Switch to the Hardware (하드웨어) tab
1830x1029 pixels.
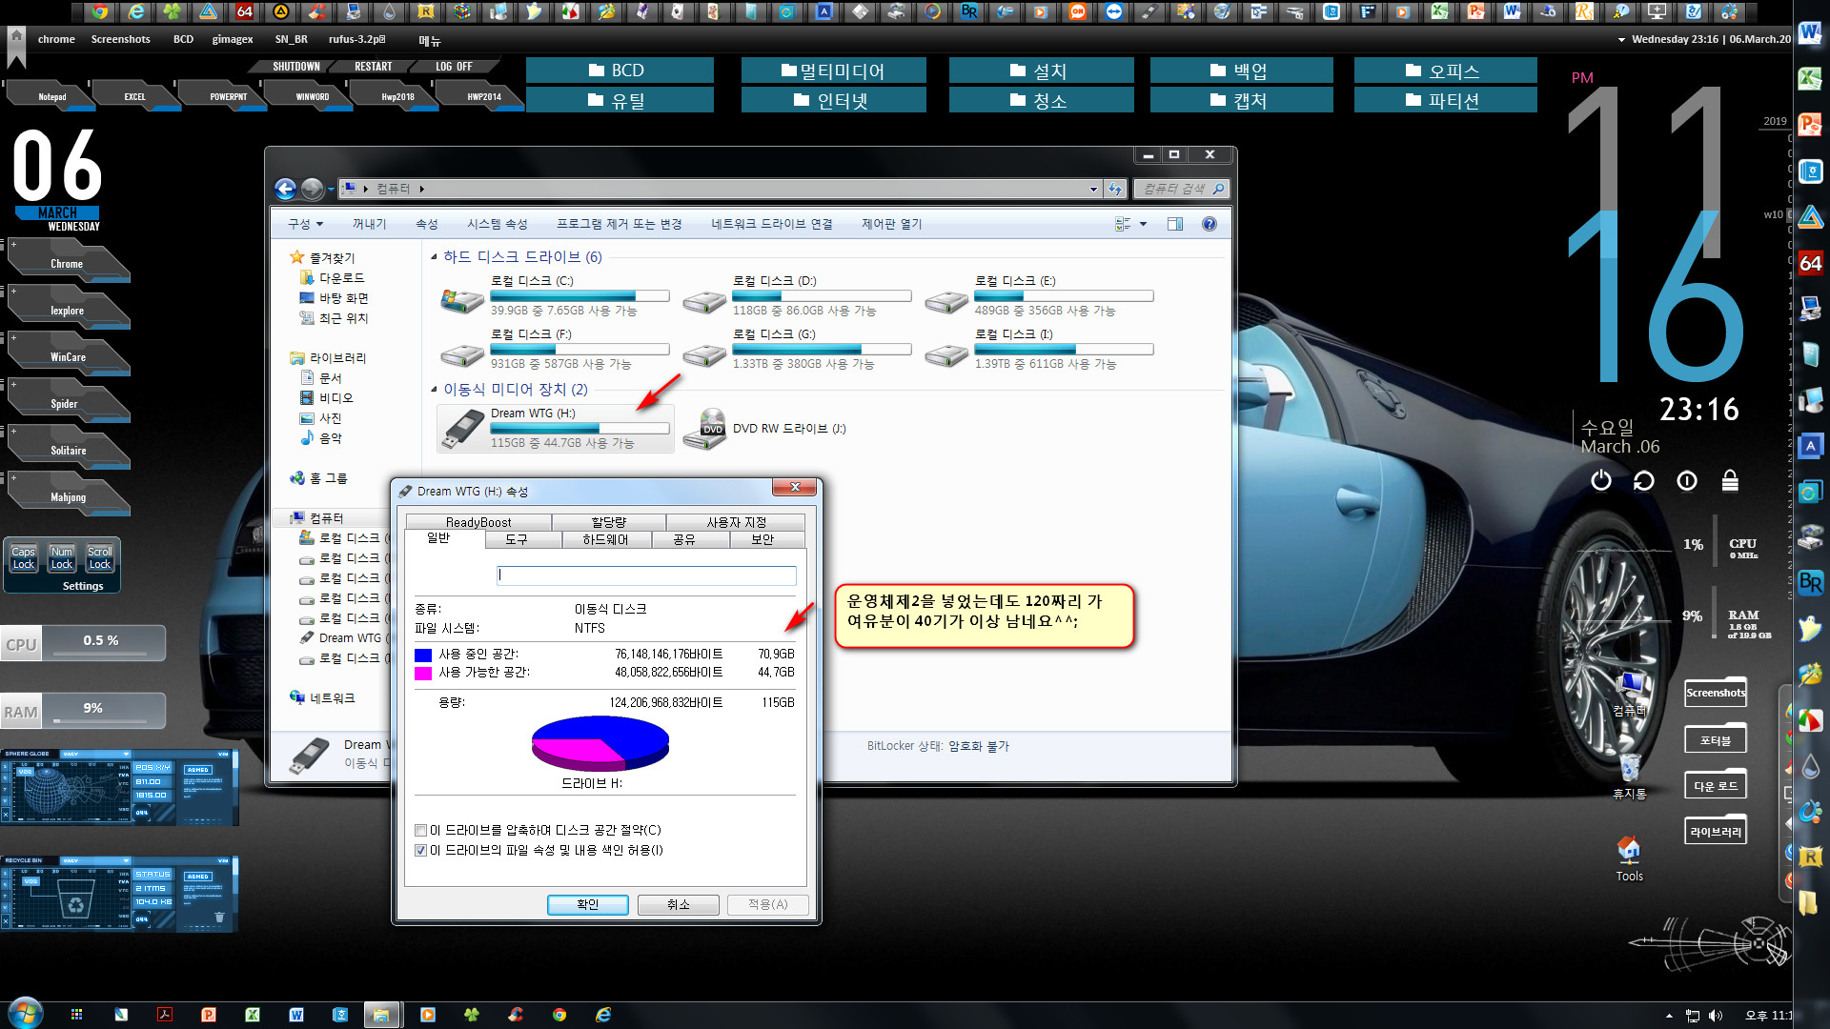pyautogui.click(x=605, y=539)
